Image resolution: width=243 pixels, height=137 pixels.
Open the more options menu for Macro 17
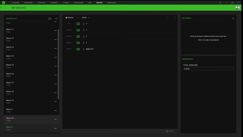coord(55,84)
